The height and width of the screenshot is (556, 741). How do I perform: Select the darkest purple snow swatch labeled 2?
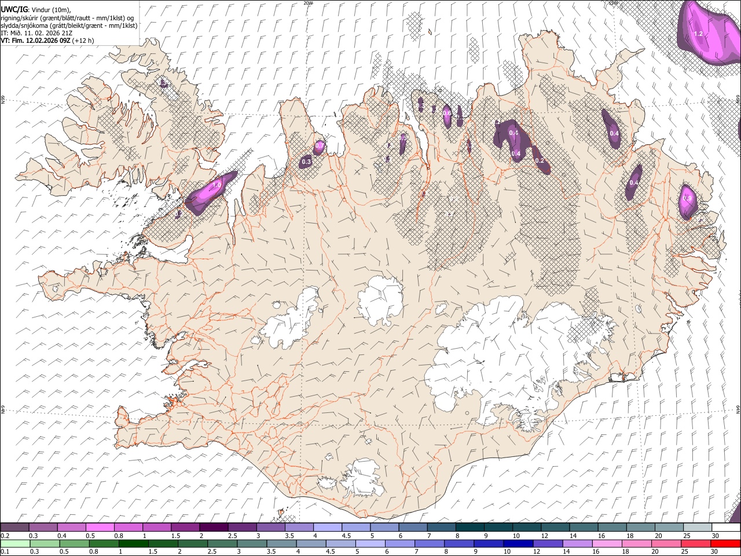click(213, 528)
